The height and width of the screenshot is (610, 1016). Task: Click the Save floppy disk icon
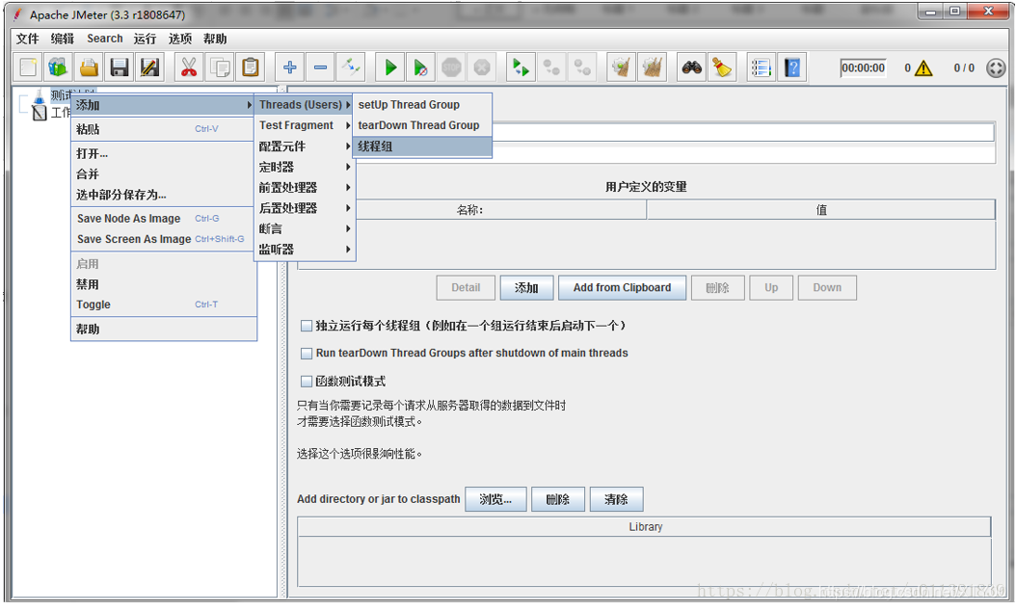click(120, 67)
